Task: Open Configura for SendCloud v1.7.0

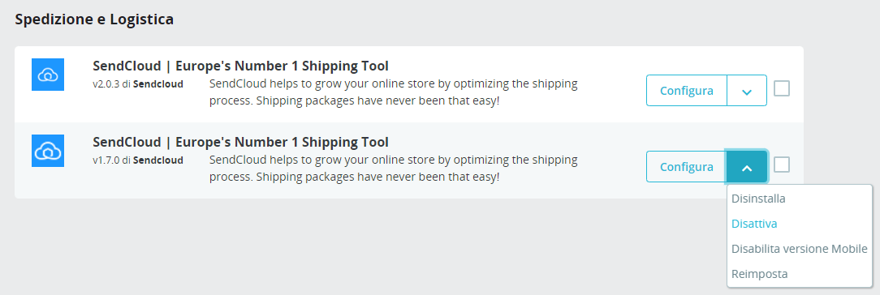Action: click(x=686, y=166)
